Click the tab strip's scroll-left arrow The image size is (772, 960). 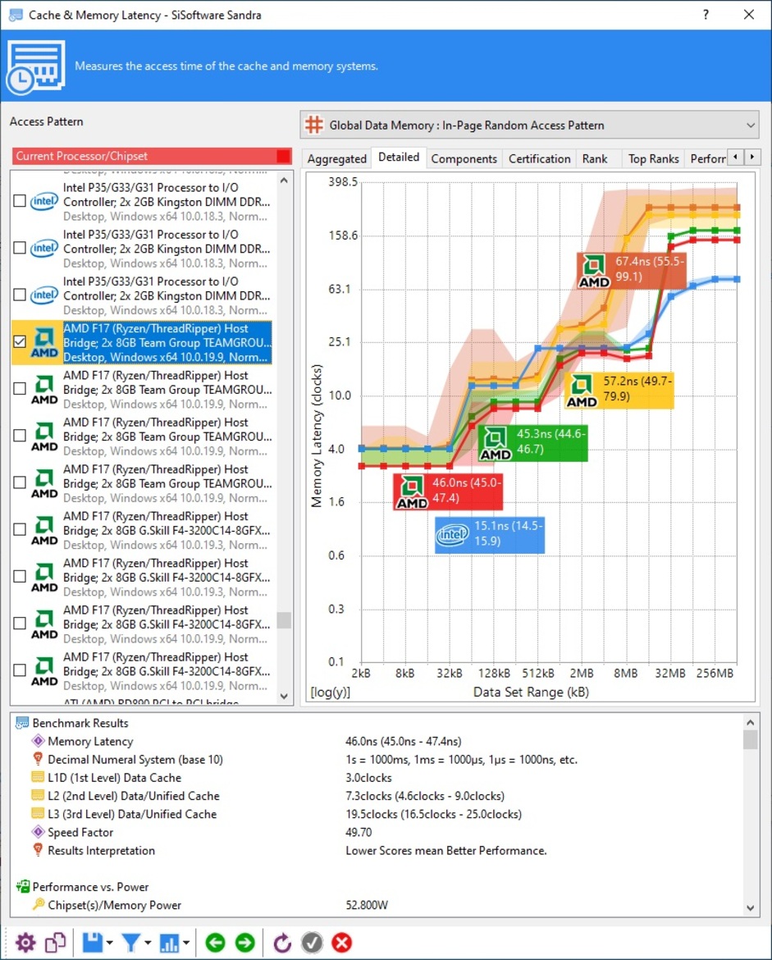pos(735,158)
